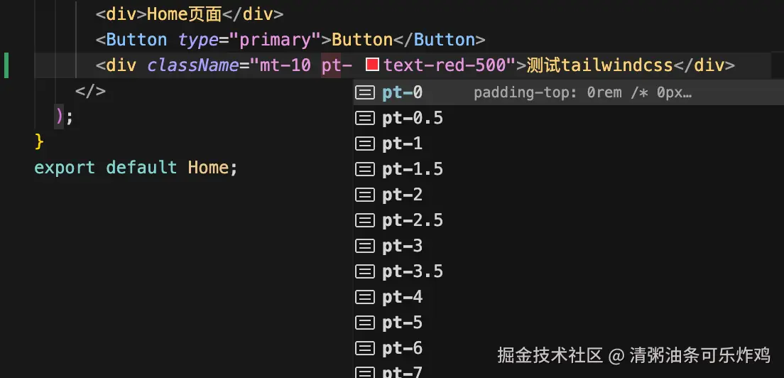Select the pt-0 autocomplete suggestion
Viewport: 784px width, 378px height.
[402, 92]
